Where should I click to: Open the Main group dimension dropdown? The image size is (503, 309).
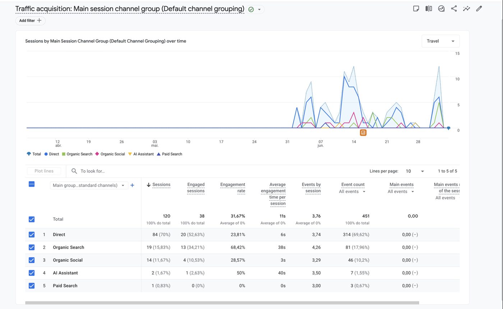point(89,185)
